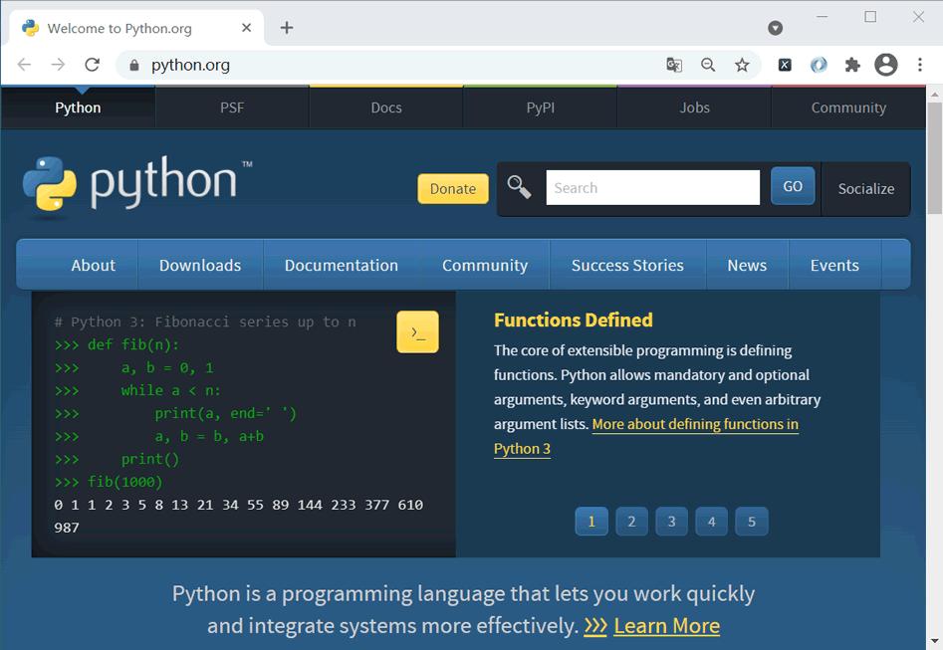
Task: Open the Chrome extensions puzzle icon
Action: [852, 65]
